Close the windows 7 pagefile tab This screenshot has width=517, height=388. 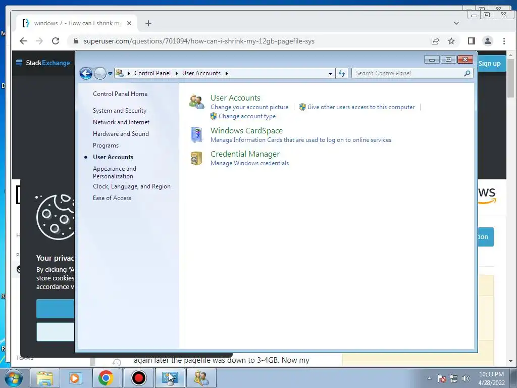(x=129, y=23)
